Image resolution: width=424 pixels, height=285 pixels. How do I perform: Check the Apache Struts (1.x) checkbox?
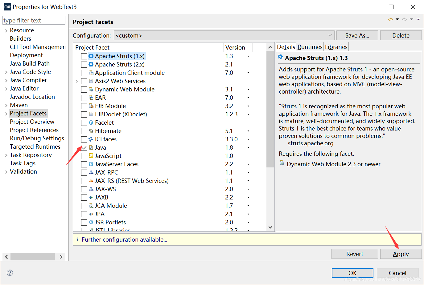point(84,56)
